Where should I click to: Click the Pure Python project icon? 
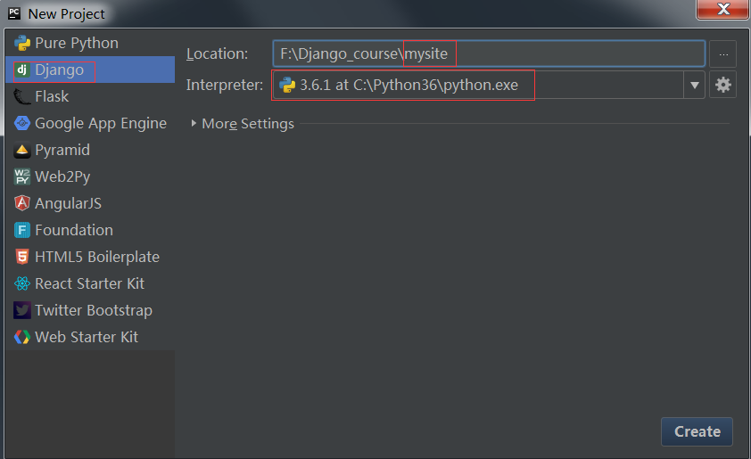22,43
